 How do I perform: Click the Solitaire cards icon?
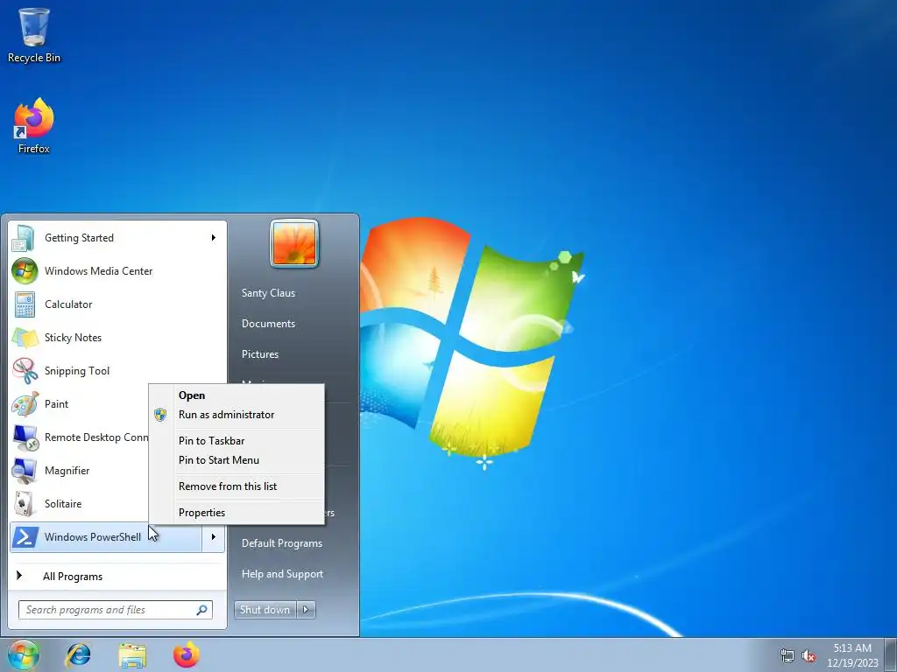[x=25, y=503]
